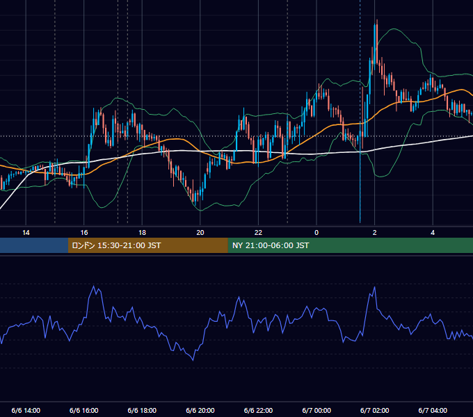Click the 14 hour label on price chart axis
Screen dimensions: 473x417
tap(26, 233)
